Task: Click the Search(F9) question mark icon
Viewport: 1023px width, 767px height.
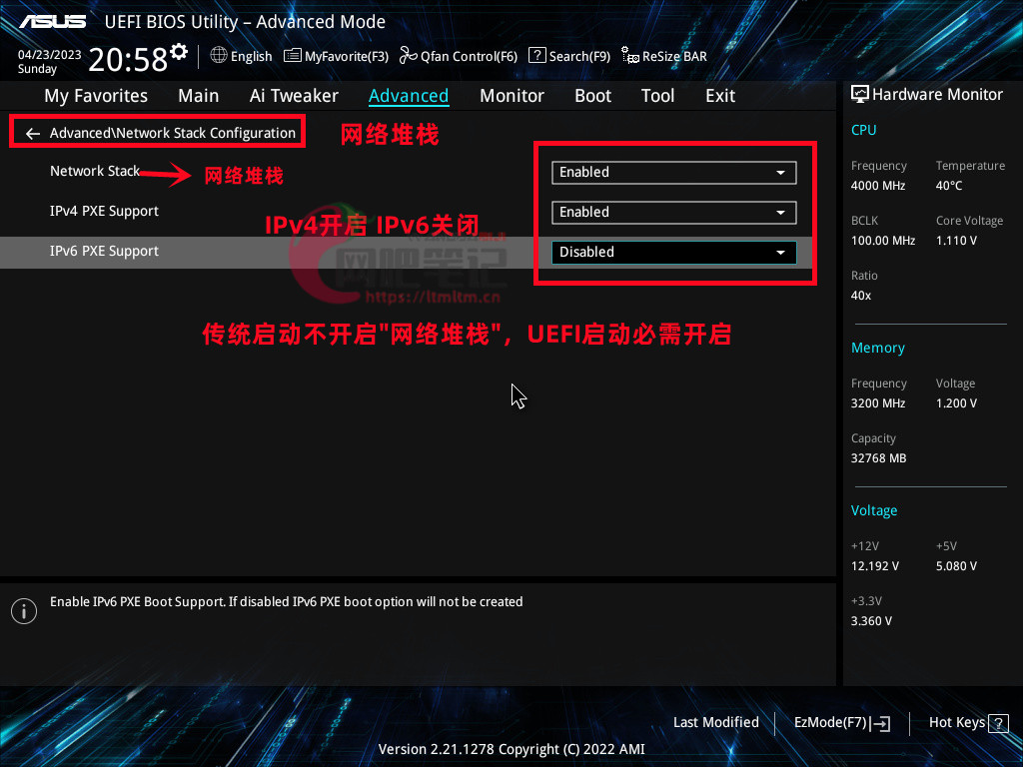Action: (x=536, y=56)
